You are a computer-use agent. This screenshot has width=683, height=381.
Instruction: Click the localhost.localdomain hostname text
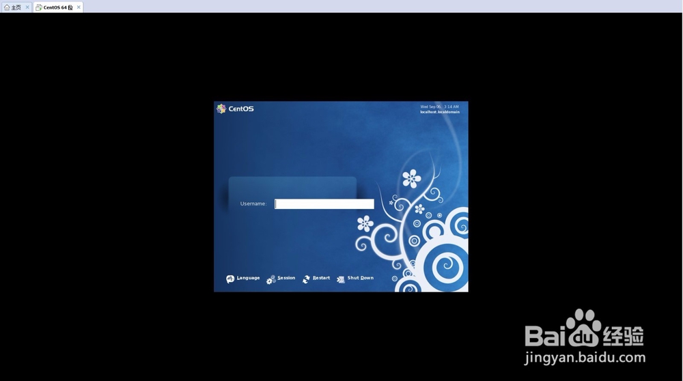tap(440, 112)
